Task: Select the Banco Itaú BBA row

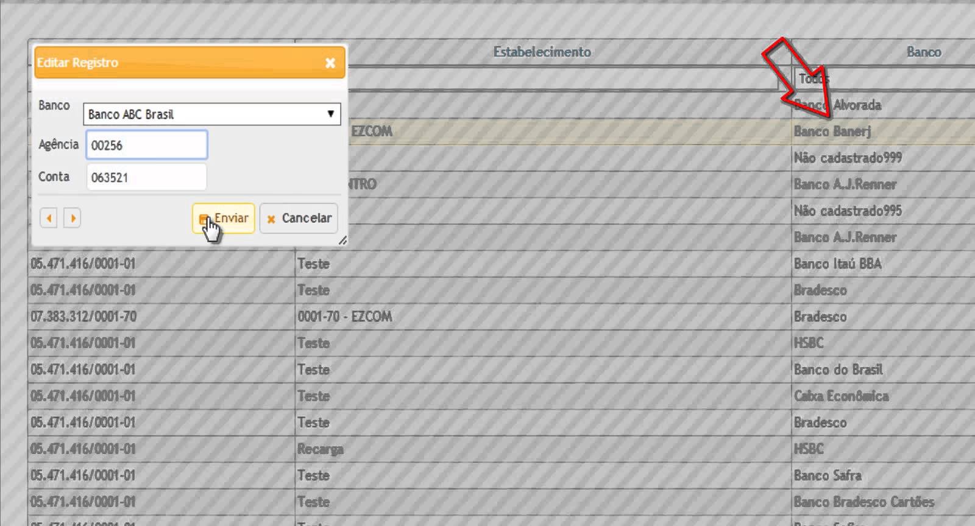Action: coord(837,264)
